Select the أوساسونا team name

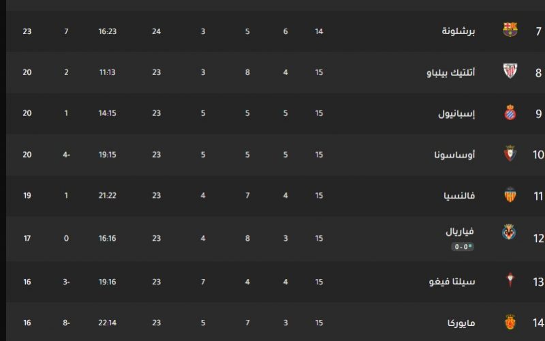tap(454, 155)
